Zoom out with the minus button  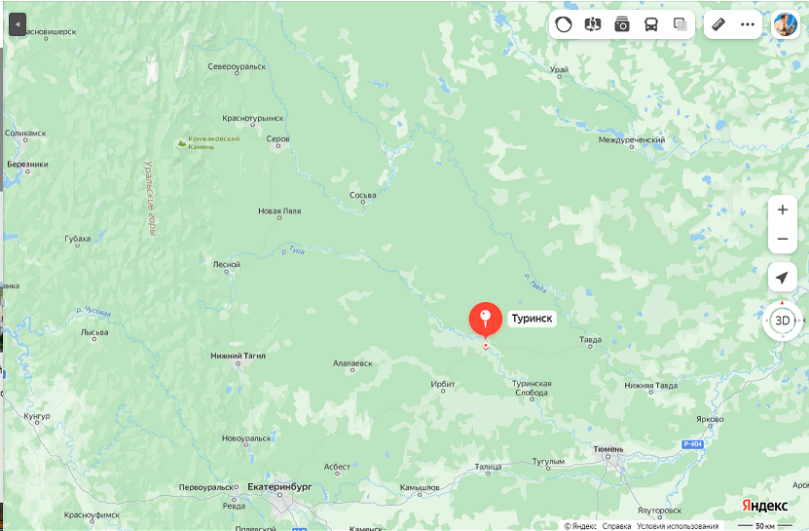point(783,239)
